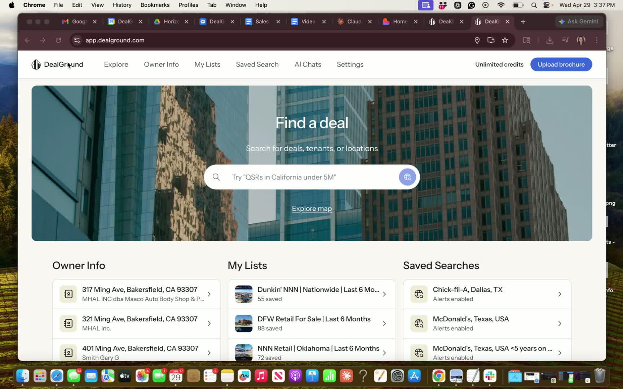Open the media controls icon in Chrome toolbar

[x=565, y=40]
